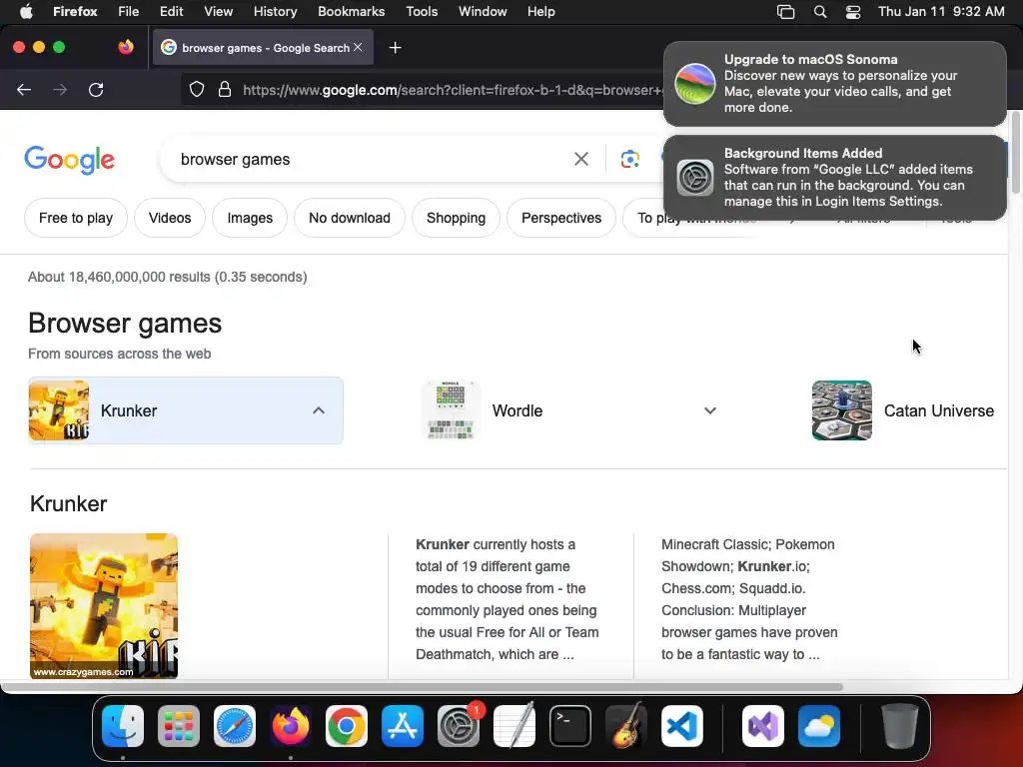The height and width of the screenshot is (767, 1023).
Task: Open TextEdit from the Dock
Action: [x=514, y=726]
